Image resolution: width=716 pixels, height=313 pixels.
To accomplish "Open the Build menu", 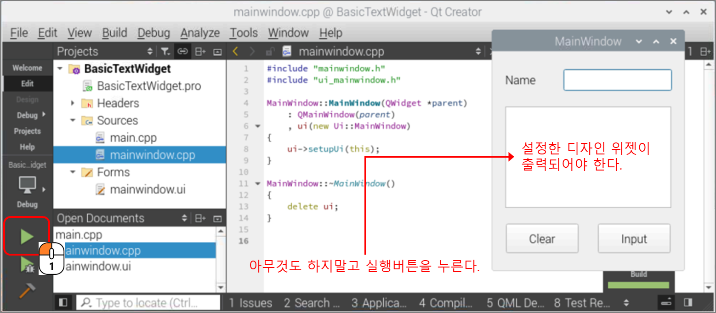I will click(x=114, y=33).
